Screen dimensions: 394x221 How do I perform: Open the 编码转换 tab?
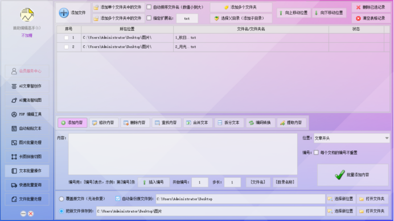coord(260,123)
